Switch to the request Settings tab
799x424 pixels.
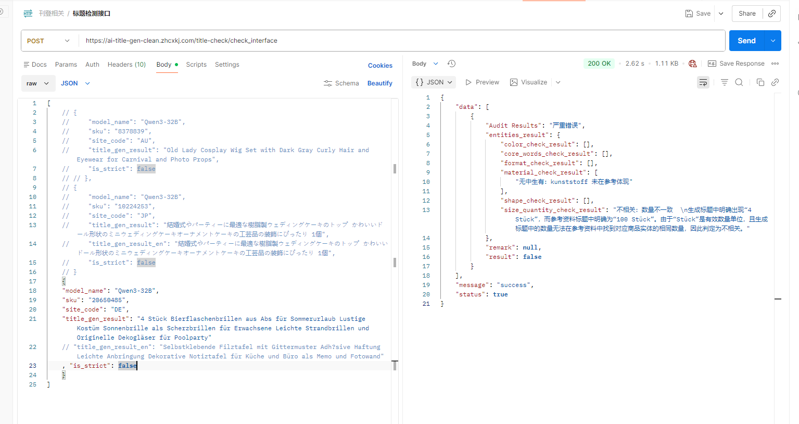[227, 65]
